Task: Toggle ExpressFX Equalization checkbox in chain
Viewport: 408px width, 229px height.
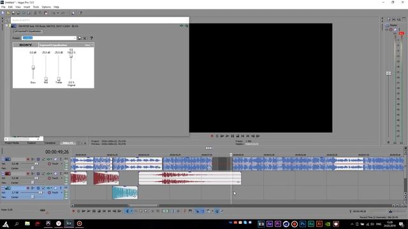Action: point(16,31)
